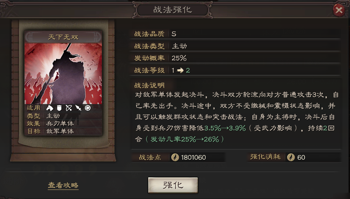Screen dimensions: 350x199
Task: Click the 战法点 value 1801060
Action: (193, 158)
